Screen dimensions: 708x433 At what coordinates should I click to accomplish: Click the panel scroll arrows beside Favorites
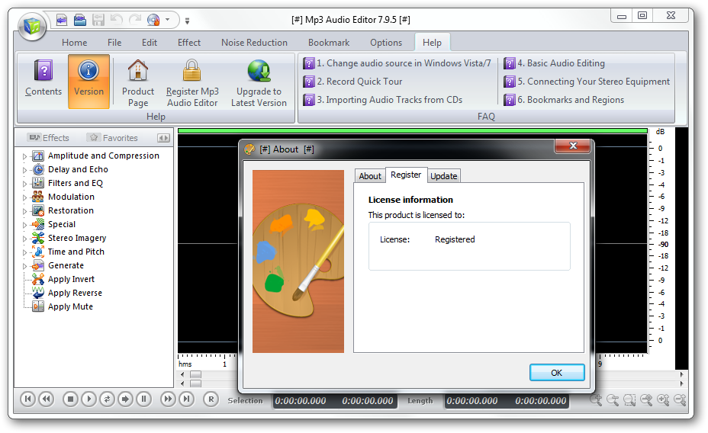pyautogui.click(x=163, y=138)
